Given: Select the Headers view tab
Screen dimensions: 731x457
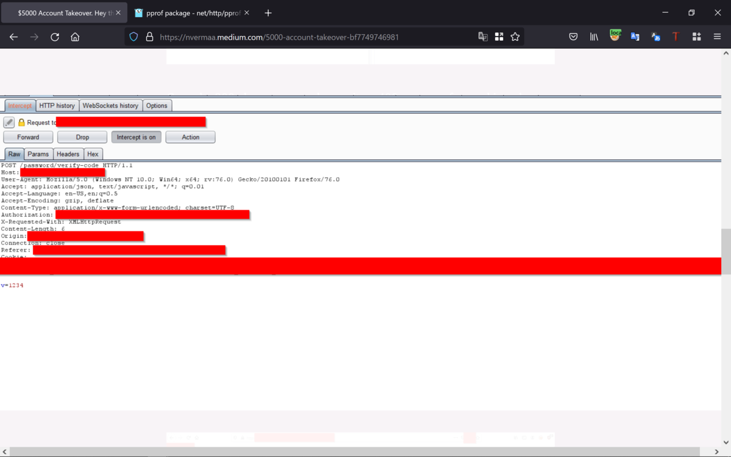Looking at the screenshot, I should pyautogui.click(x=68, y=154).
